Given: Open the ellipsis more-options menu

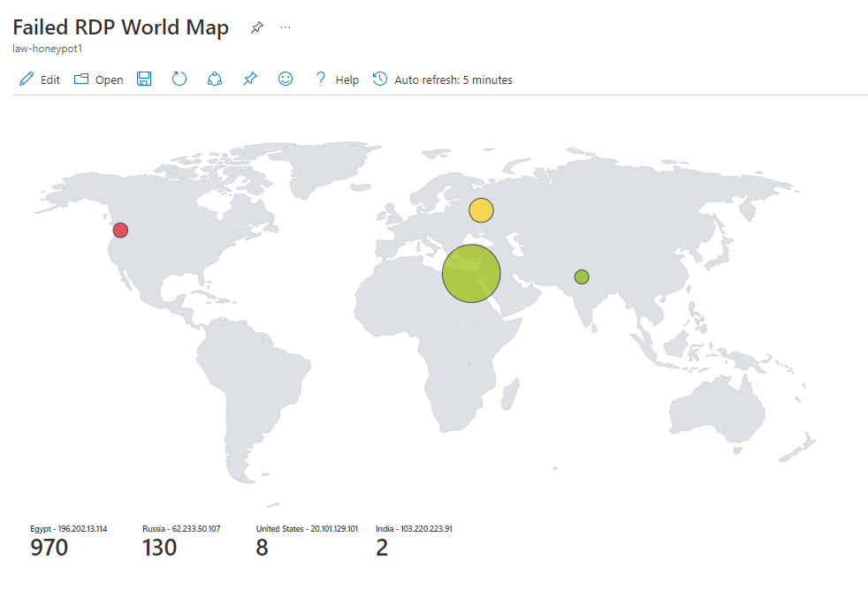Looking at the screenshot, I should click(285, 27).
